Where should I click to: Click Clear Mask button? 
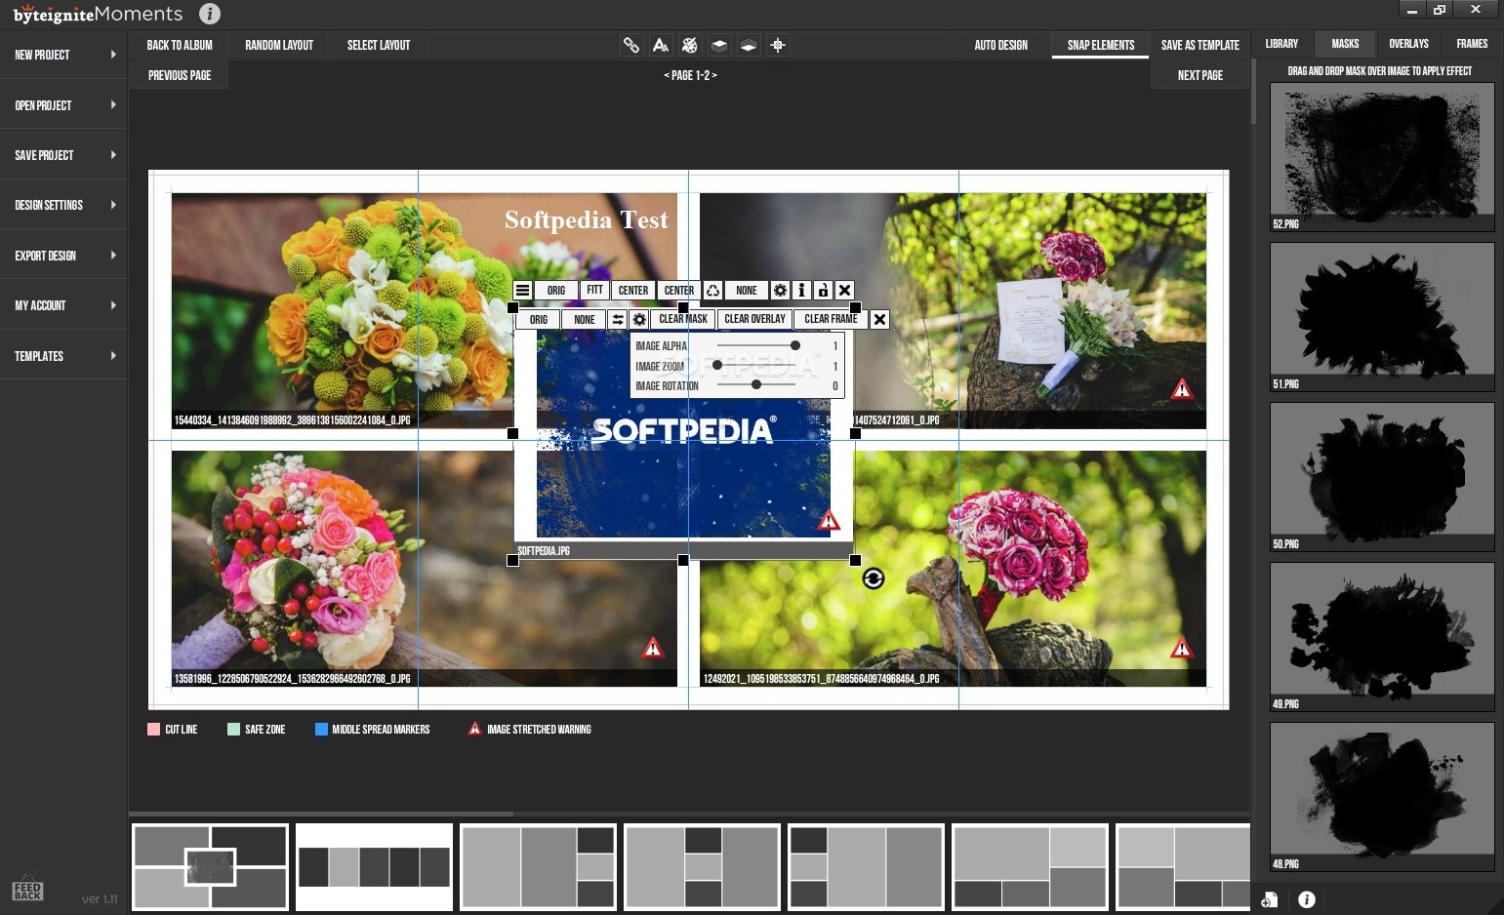(683, 319)
